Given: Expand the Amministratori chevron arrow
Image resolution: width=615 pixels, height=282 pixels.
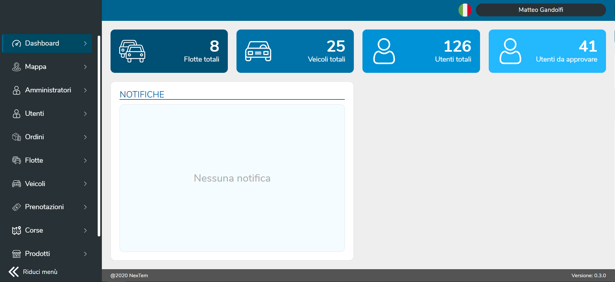Looking at the screenshot, I should pyautogui.click(x=85, y=90).
